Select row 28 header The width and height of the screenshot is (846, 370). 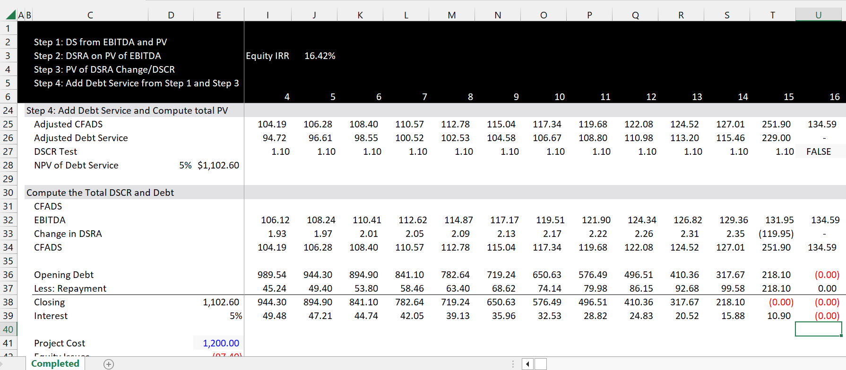(8, 165)
